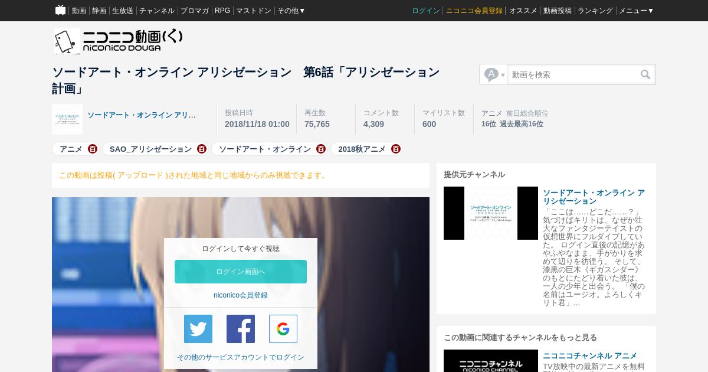The height and width of the screenshot is (372, 708).
Task: Open 静画 in top navigation
Action: click(x=99, y=11)
